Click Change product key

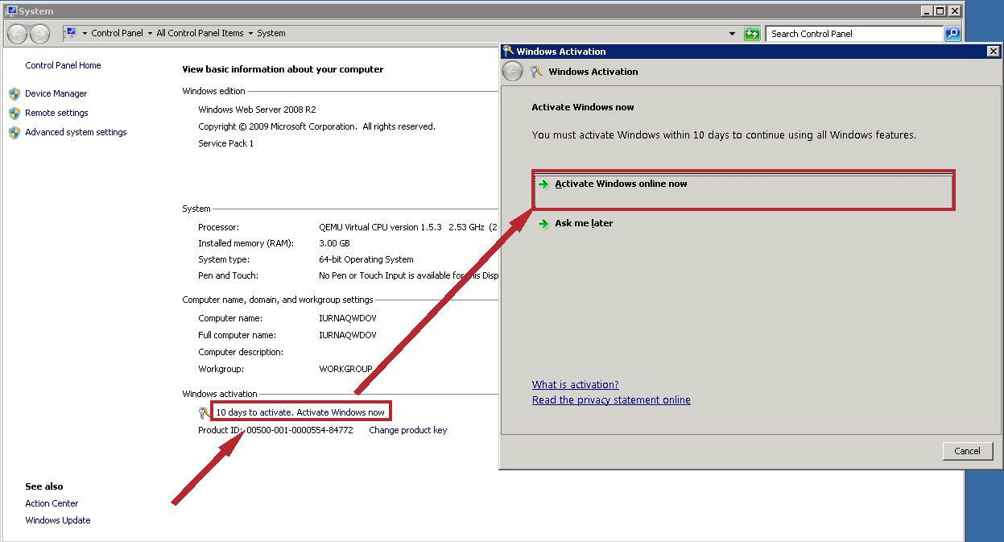407,430
